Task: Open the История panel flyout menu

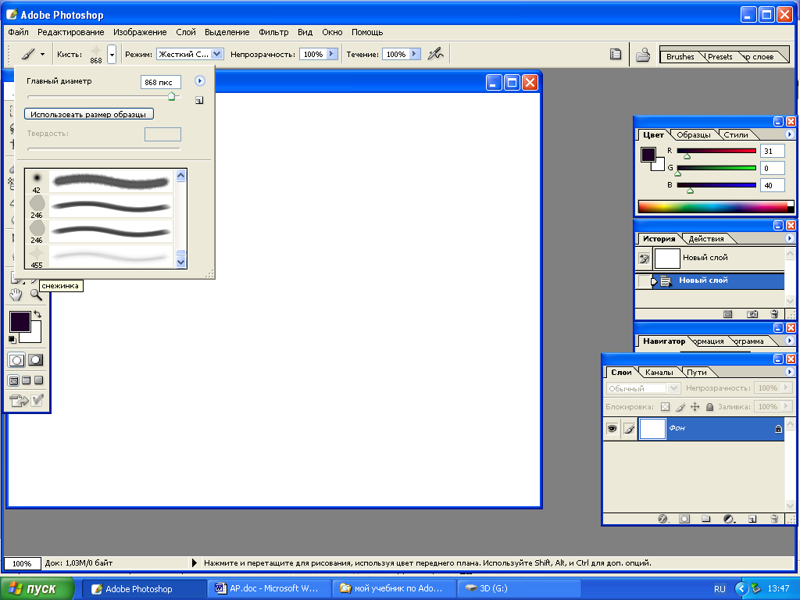Action: click(x=789, y=238)
